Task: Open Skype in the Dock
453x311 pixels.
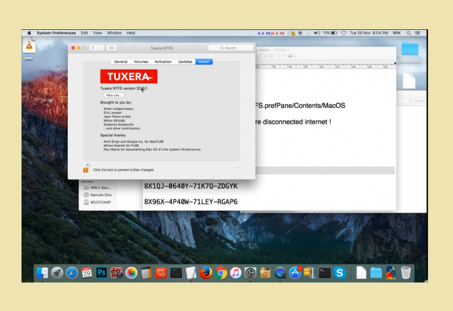Action: 340,273
